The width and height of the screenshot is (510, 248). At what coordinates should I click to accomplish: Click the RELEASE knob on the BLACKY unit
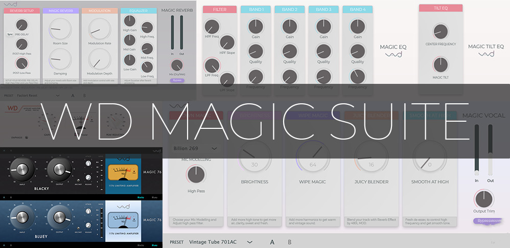coord(88,178)
